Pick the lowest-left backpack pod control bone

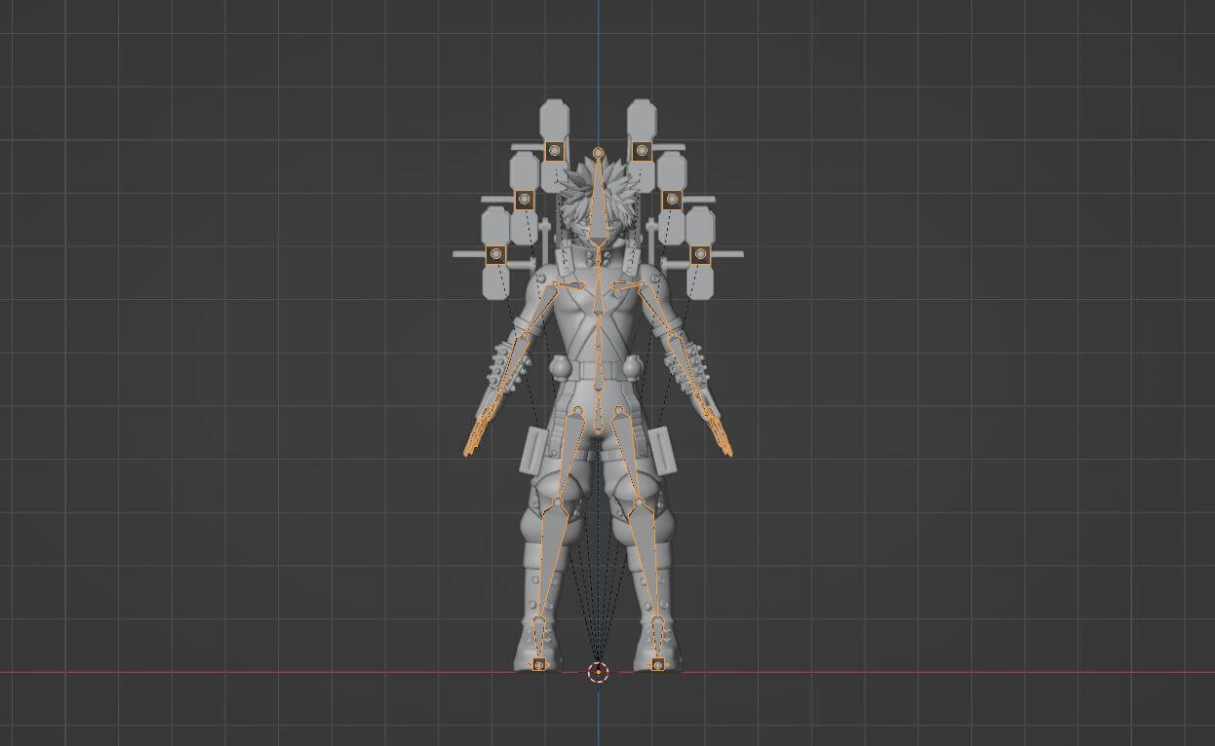tap(496, 254)
